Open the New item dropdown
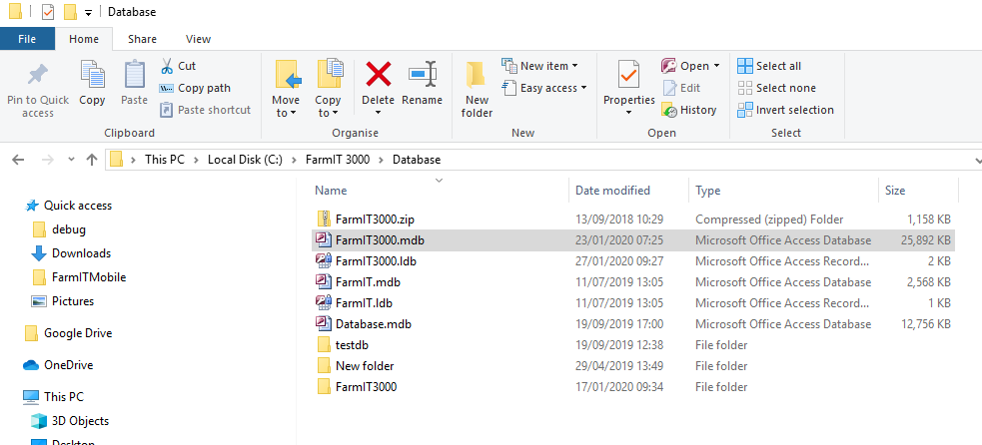 (x=539, y=66)
